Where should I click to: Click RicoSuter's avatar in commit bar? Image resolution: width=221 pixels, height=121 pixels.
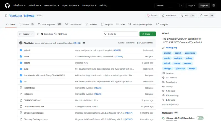(21, 43)
